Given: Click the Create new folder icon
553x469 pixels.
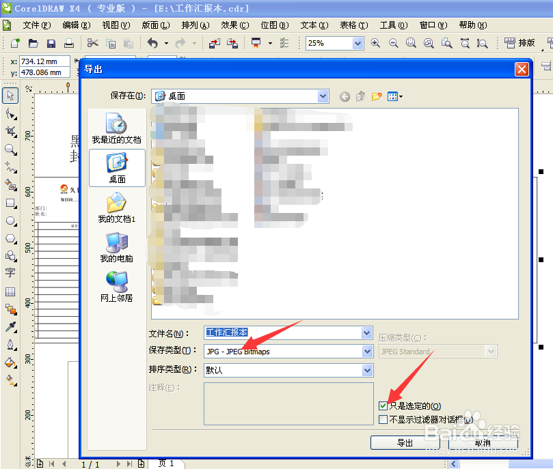Looking at the screenshot, I should 377,96.
